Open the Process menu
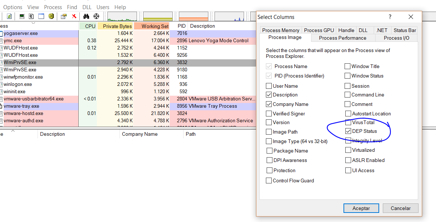Viewport: 436px width, 222px height. 53,7
